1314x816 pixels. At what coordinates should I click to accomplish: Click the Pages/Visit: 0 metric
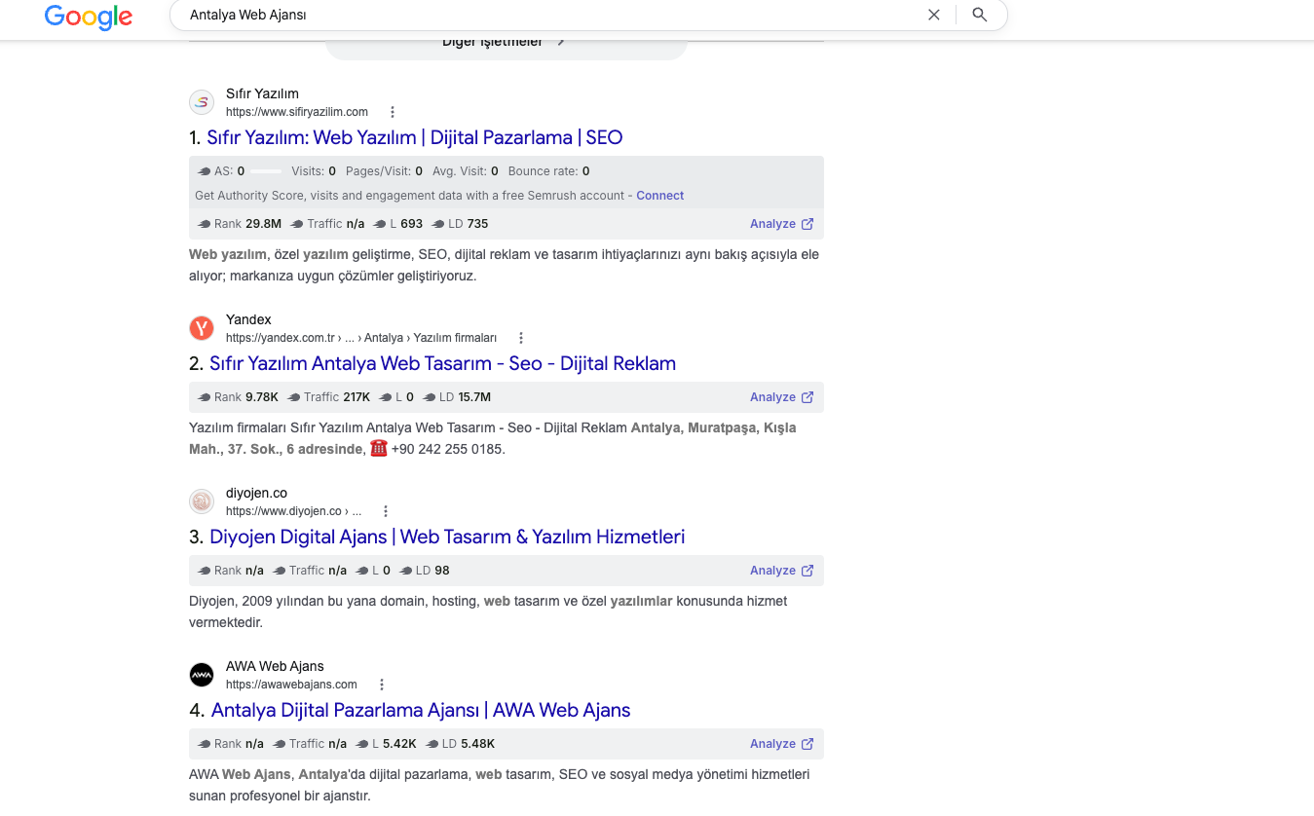[384, 171]
